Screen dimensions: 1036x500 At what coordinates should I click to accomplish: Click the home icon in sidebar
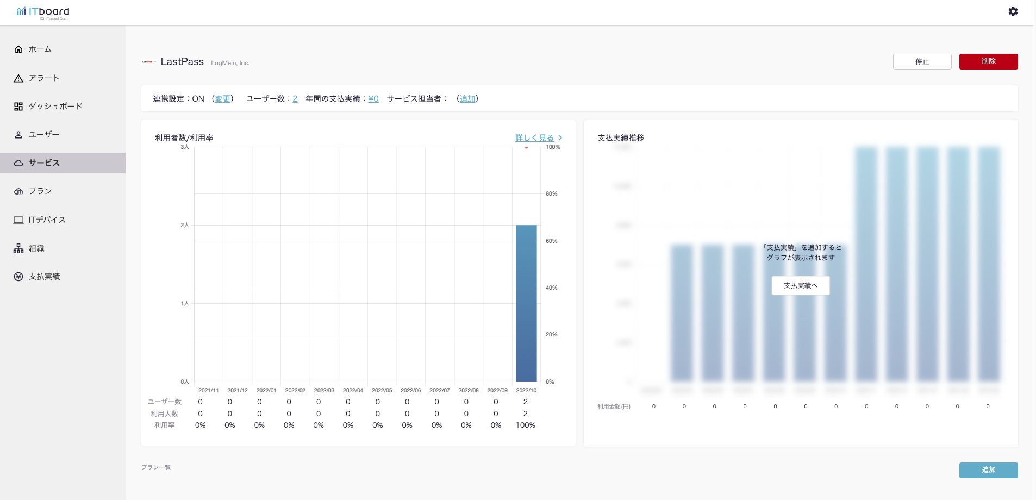(18, 49)
